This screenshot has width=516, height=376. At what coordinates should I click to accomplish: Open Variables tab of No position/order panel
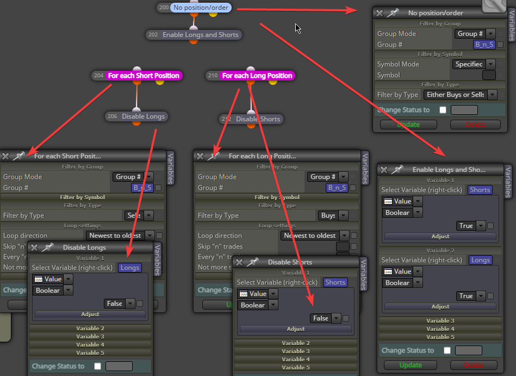pos(512,26)
